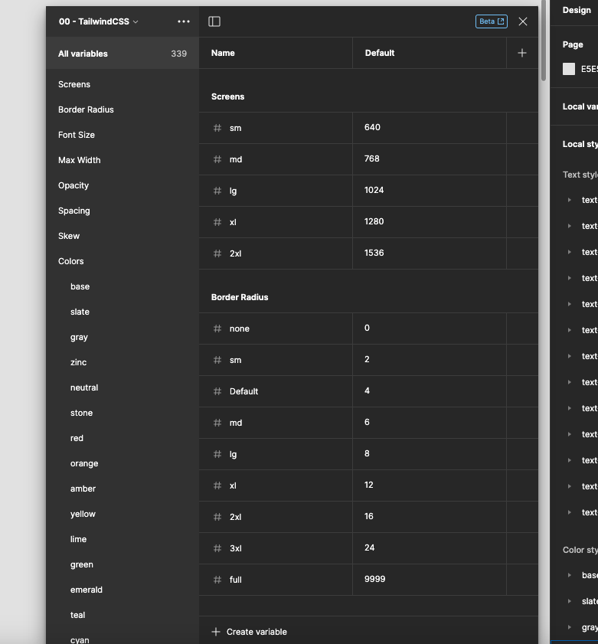Edit the value 768 for Screens md
Screen dimensions: 598x644
point(430,159)
